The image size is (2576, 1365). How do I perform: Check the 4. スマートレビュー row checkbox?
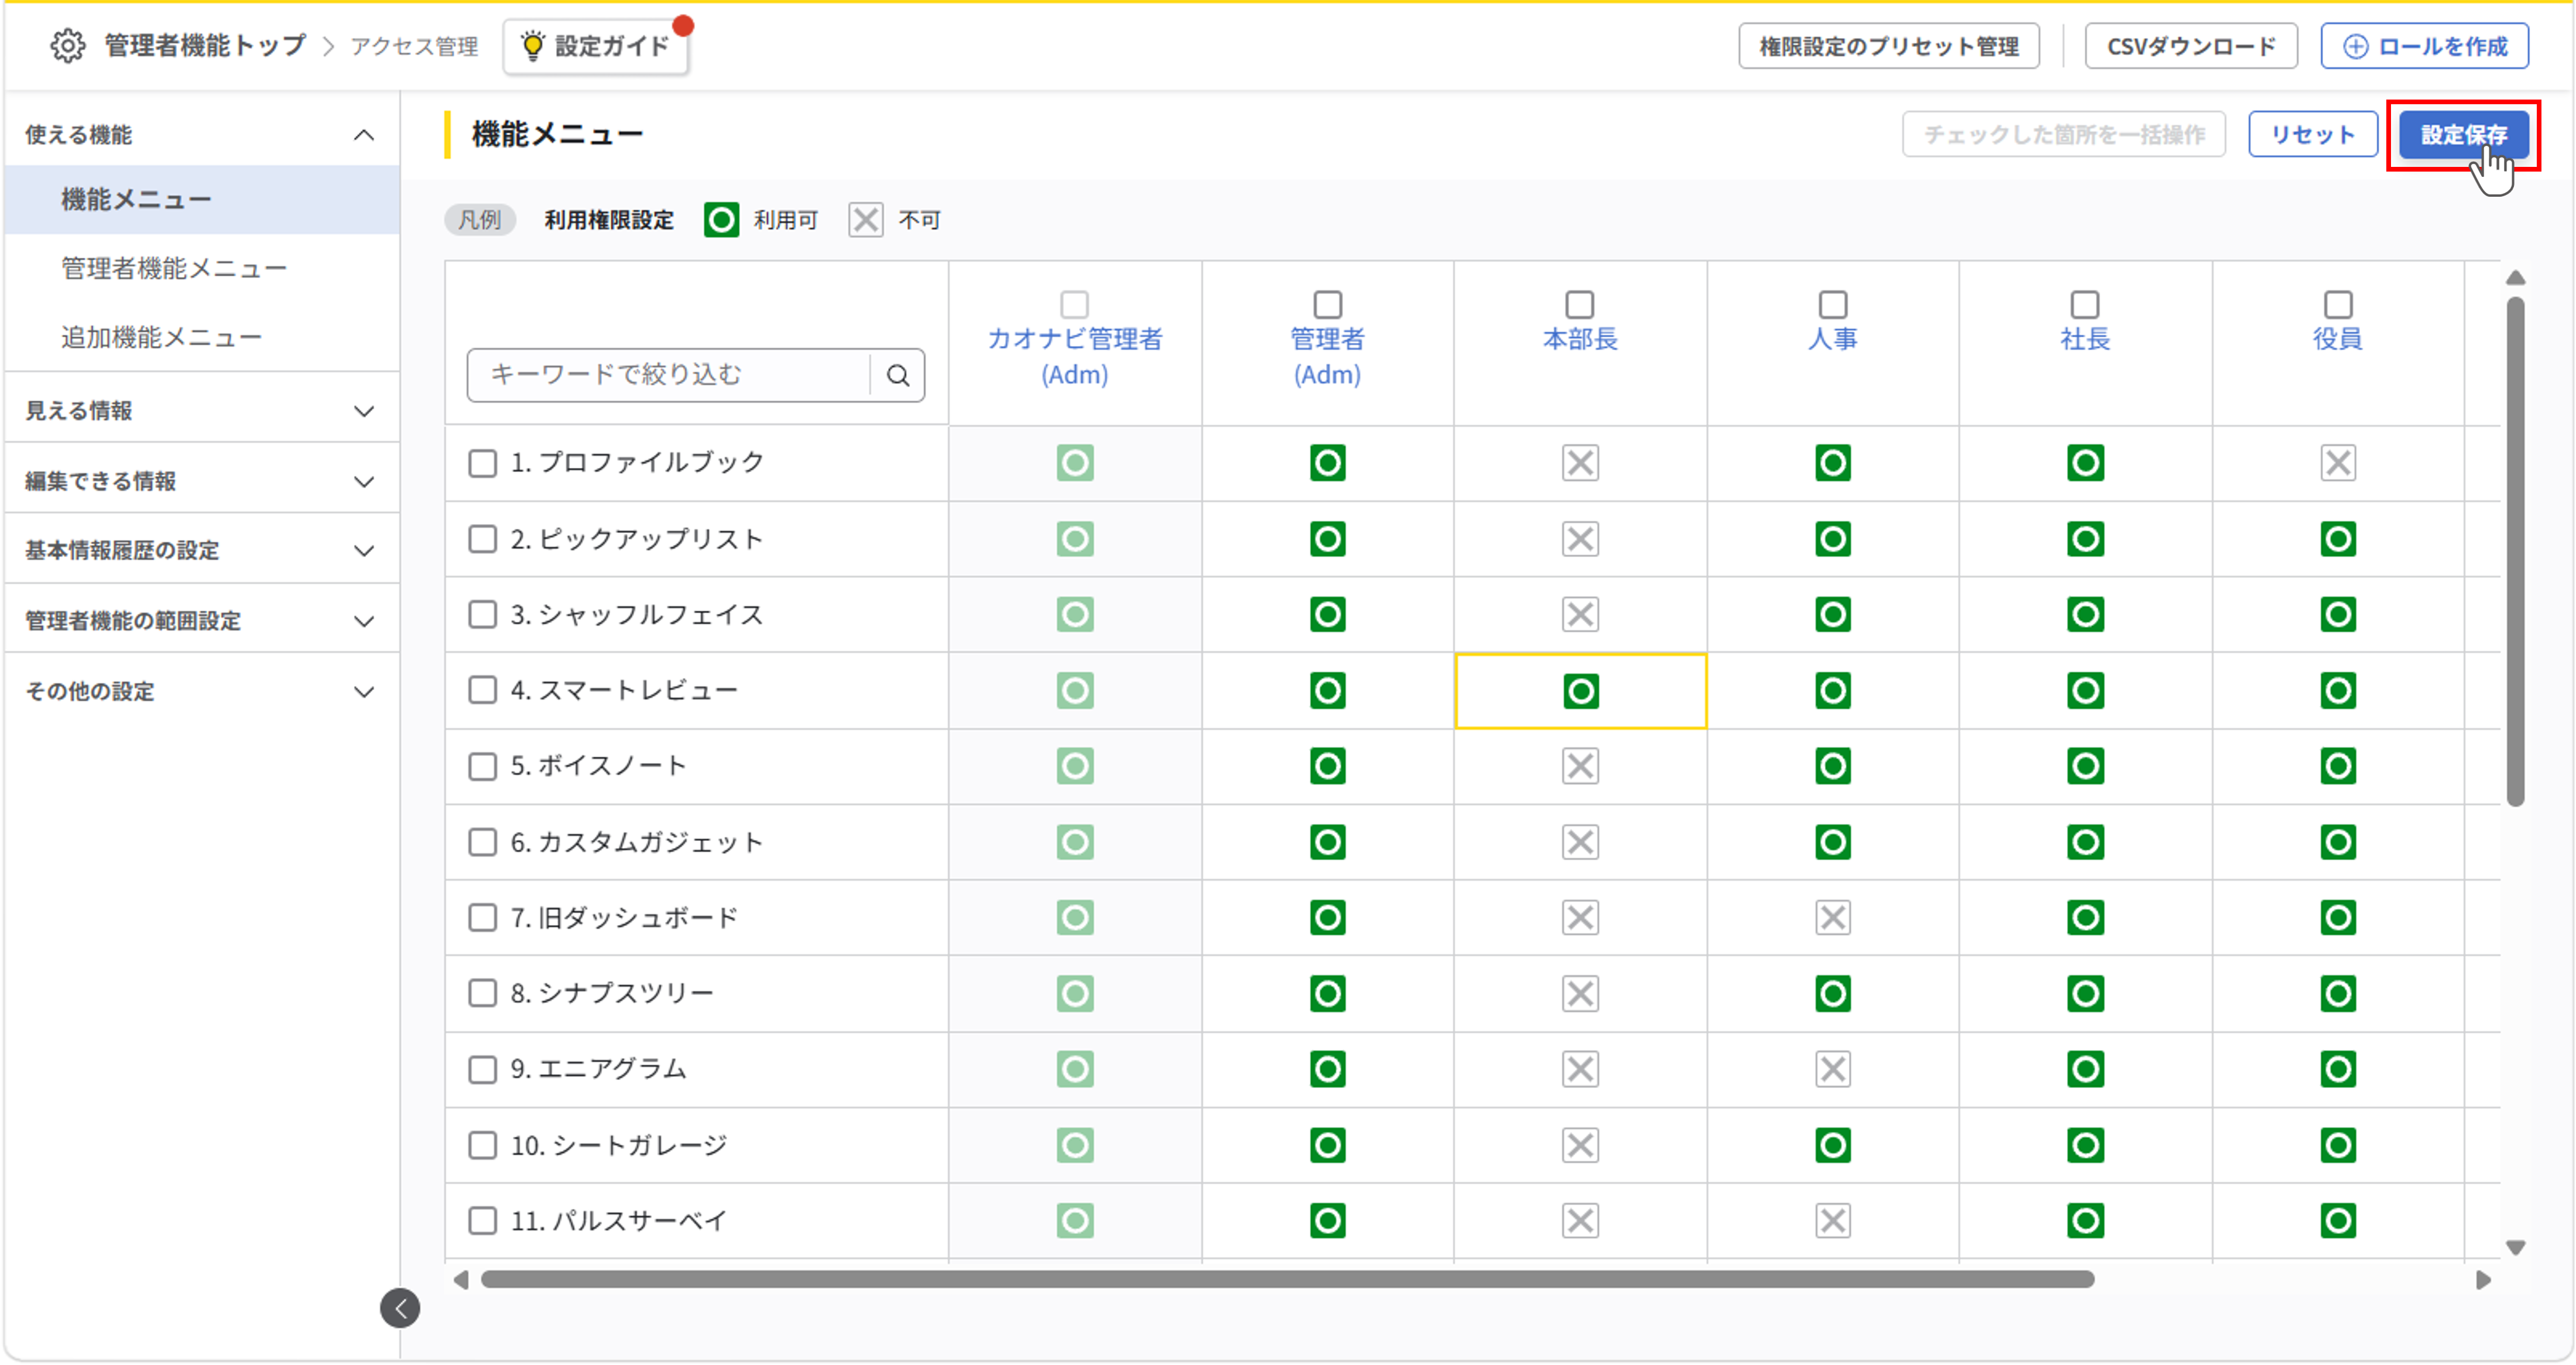point(483,690)
